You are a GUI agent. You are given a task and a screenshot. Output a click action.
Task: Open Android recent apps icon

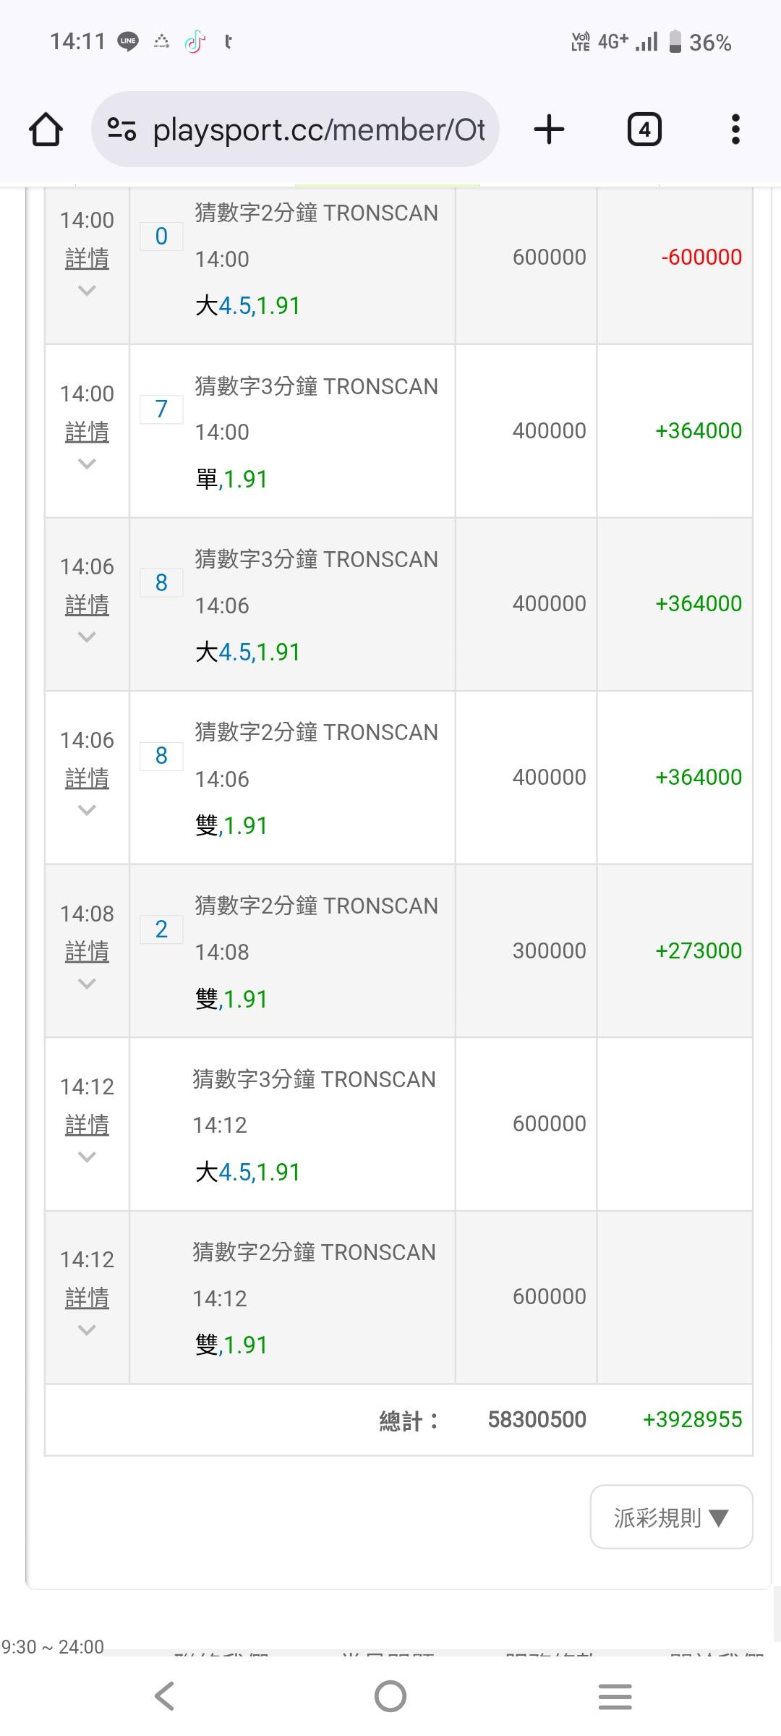coord(615,1695)
